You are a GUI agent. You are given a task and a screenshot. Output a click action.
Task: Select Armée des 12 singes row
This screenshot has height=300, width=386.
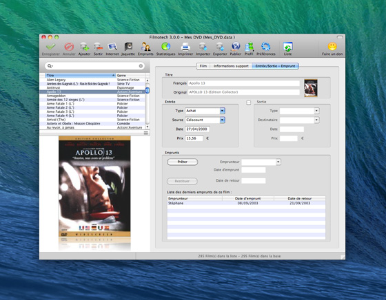point(92,100)
